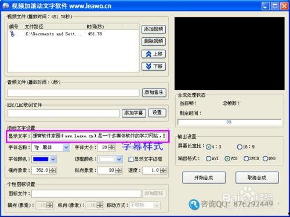Adjust the 纵向象素 20 spinner
The width and height of the screenshot is (290, 217).
pos(118,171)
